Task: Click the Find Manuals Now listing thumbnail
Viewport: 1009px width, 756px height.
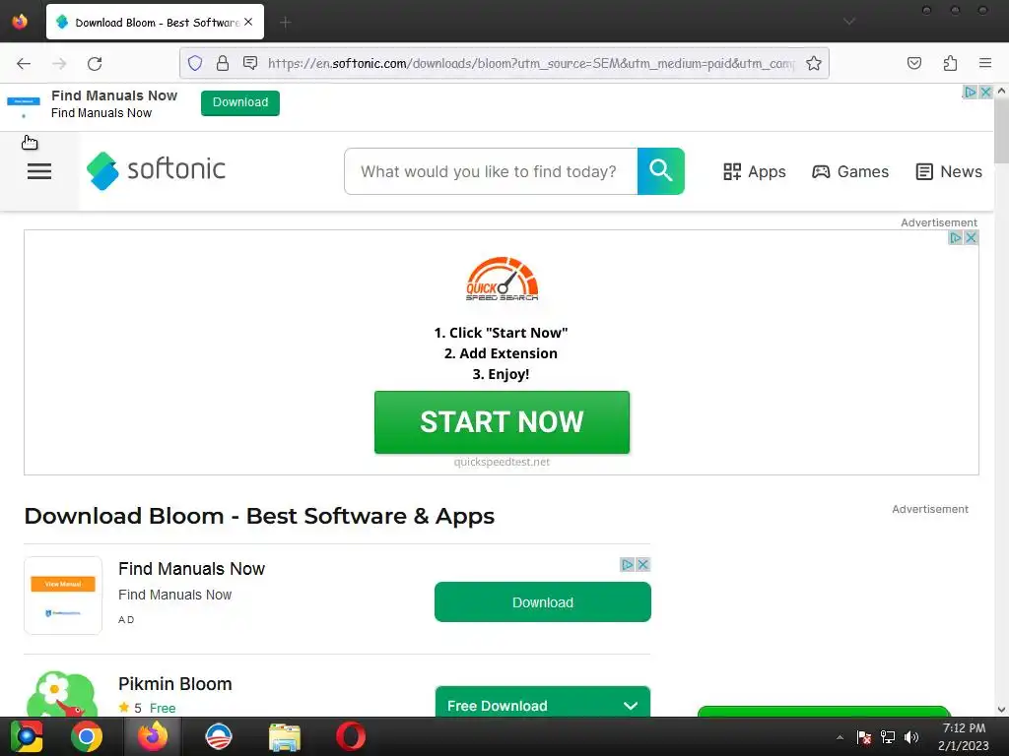Action: 63,596
